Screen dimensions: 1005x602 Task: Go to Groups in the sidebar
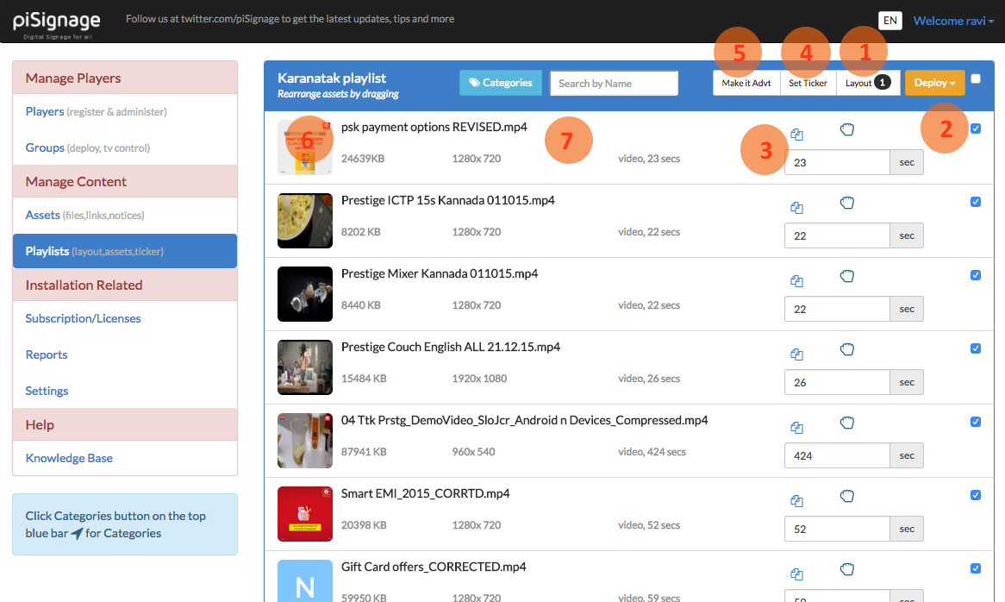45,147
